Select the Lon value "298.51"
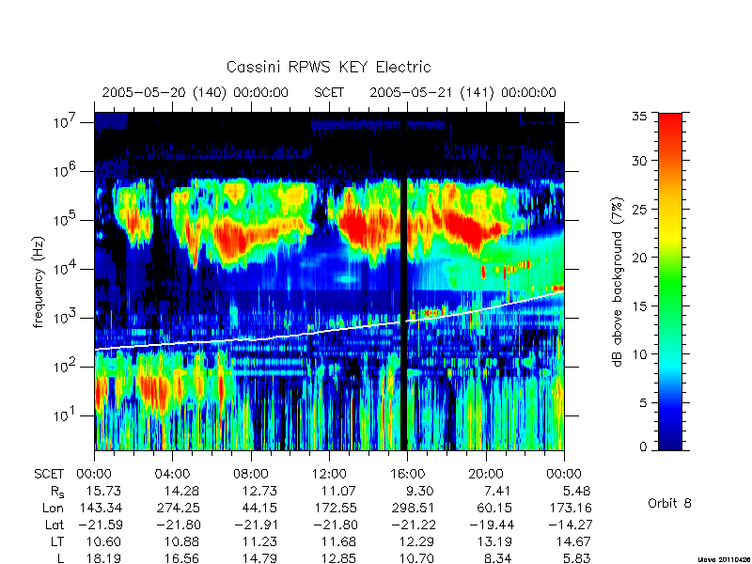752x564 pixels. (x=413, y=508)
